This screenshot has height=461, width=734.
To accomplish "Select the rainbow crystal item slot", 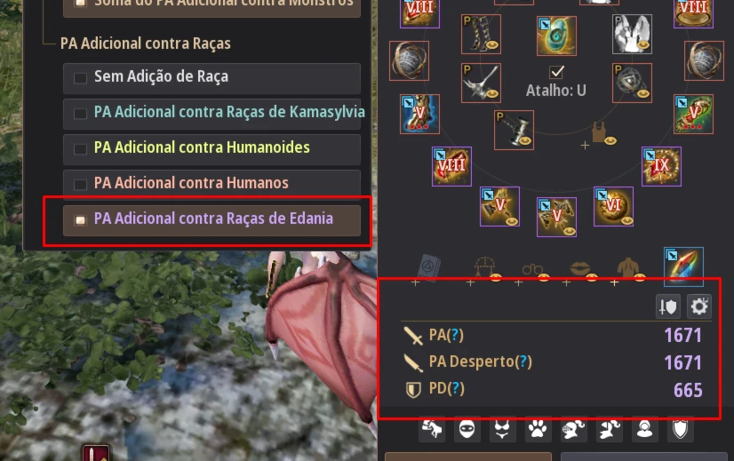I will click(x=683, y=266).
